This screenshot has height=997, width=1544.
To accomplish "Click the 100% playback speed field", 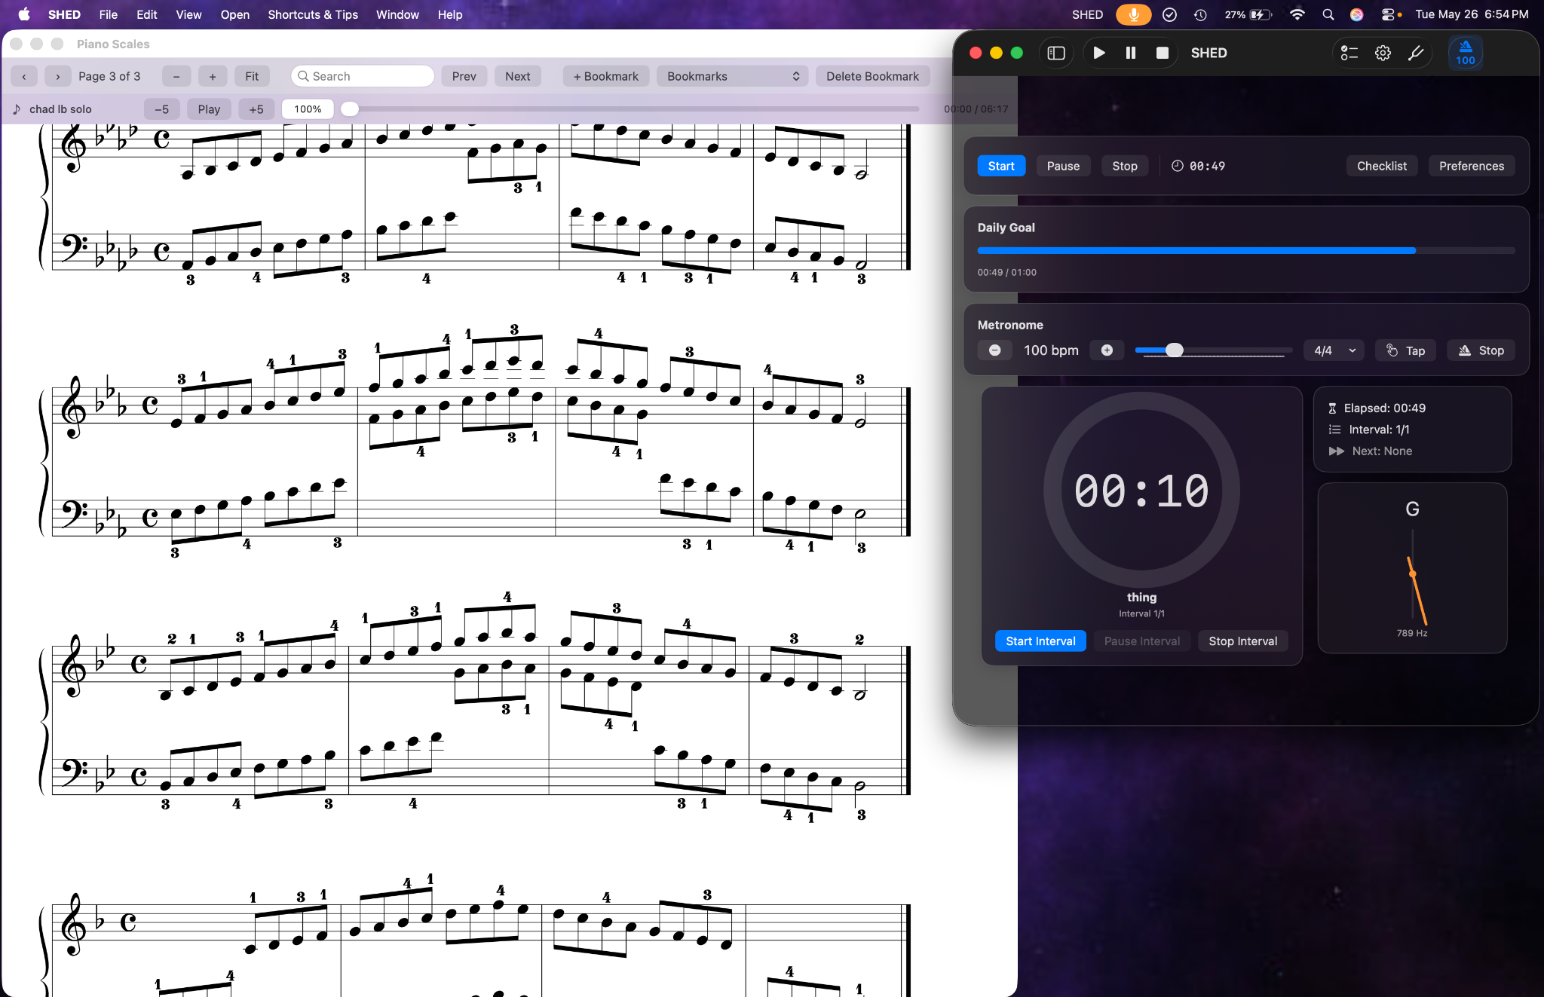I will click(x=308, y=109).
